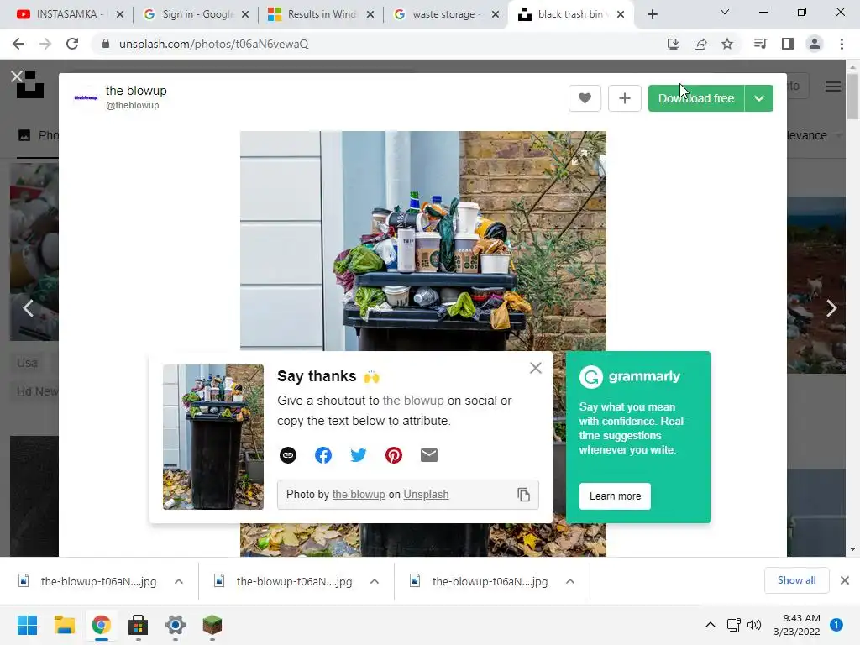Click the install app icon in address bar
This screenshot has width=860, height=645.
[x=673, y=44]
